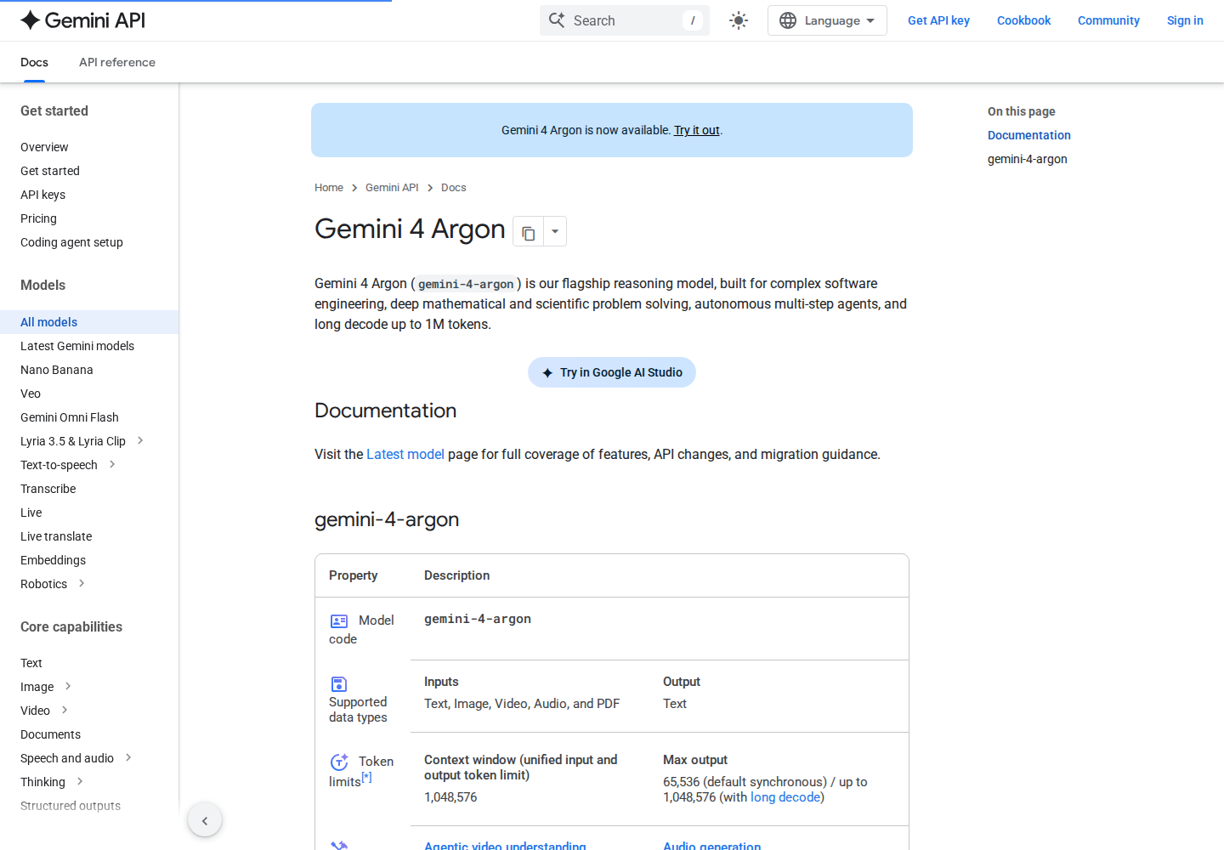Open the Token limits footnote marker
The width and height of the screenshot is (1224, 850).
pos(366,777)
